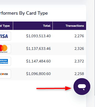Screen dimensions: 95x107
Task: Select Mastercard total $1,137,633.46
Action: click(x=38, y=49)
